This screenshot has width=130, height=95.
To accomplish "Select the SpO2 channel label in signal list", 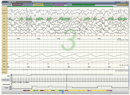I will (4, 64).
